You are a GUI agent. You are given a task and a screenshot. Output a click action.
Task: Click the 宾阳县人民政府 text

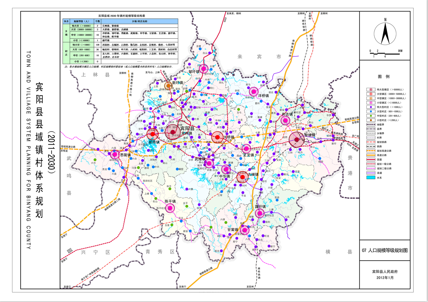[385, 272]
